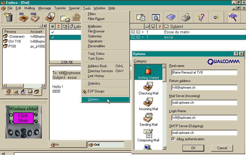Click the Mailboxes tab icon under Persona list

point(9,92)
